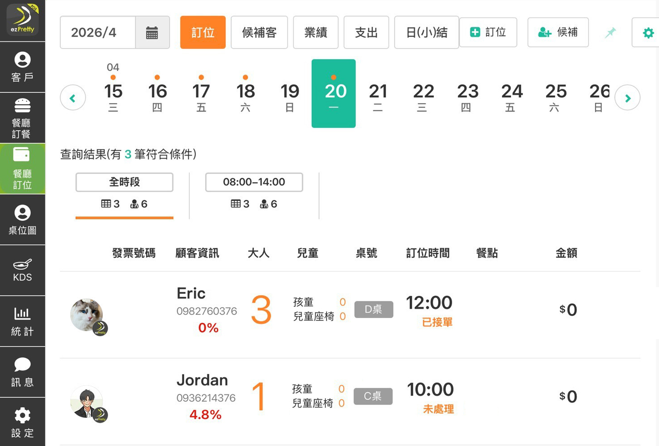Select the 08:00–14:00 time segment
The image size is (659, 446).
(253, 182)
